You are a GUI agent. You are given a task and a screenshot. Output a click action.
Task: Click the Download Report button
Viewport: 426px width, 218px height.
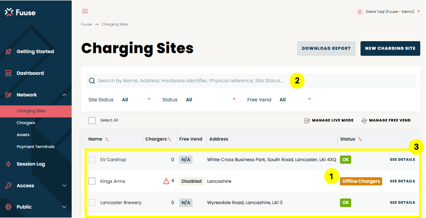(x=326, y=48)
